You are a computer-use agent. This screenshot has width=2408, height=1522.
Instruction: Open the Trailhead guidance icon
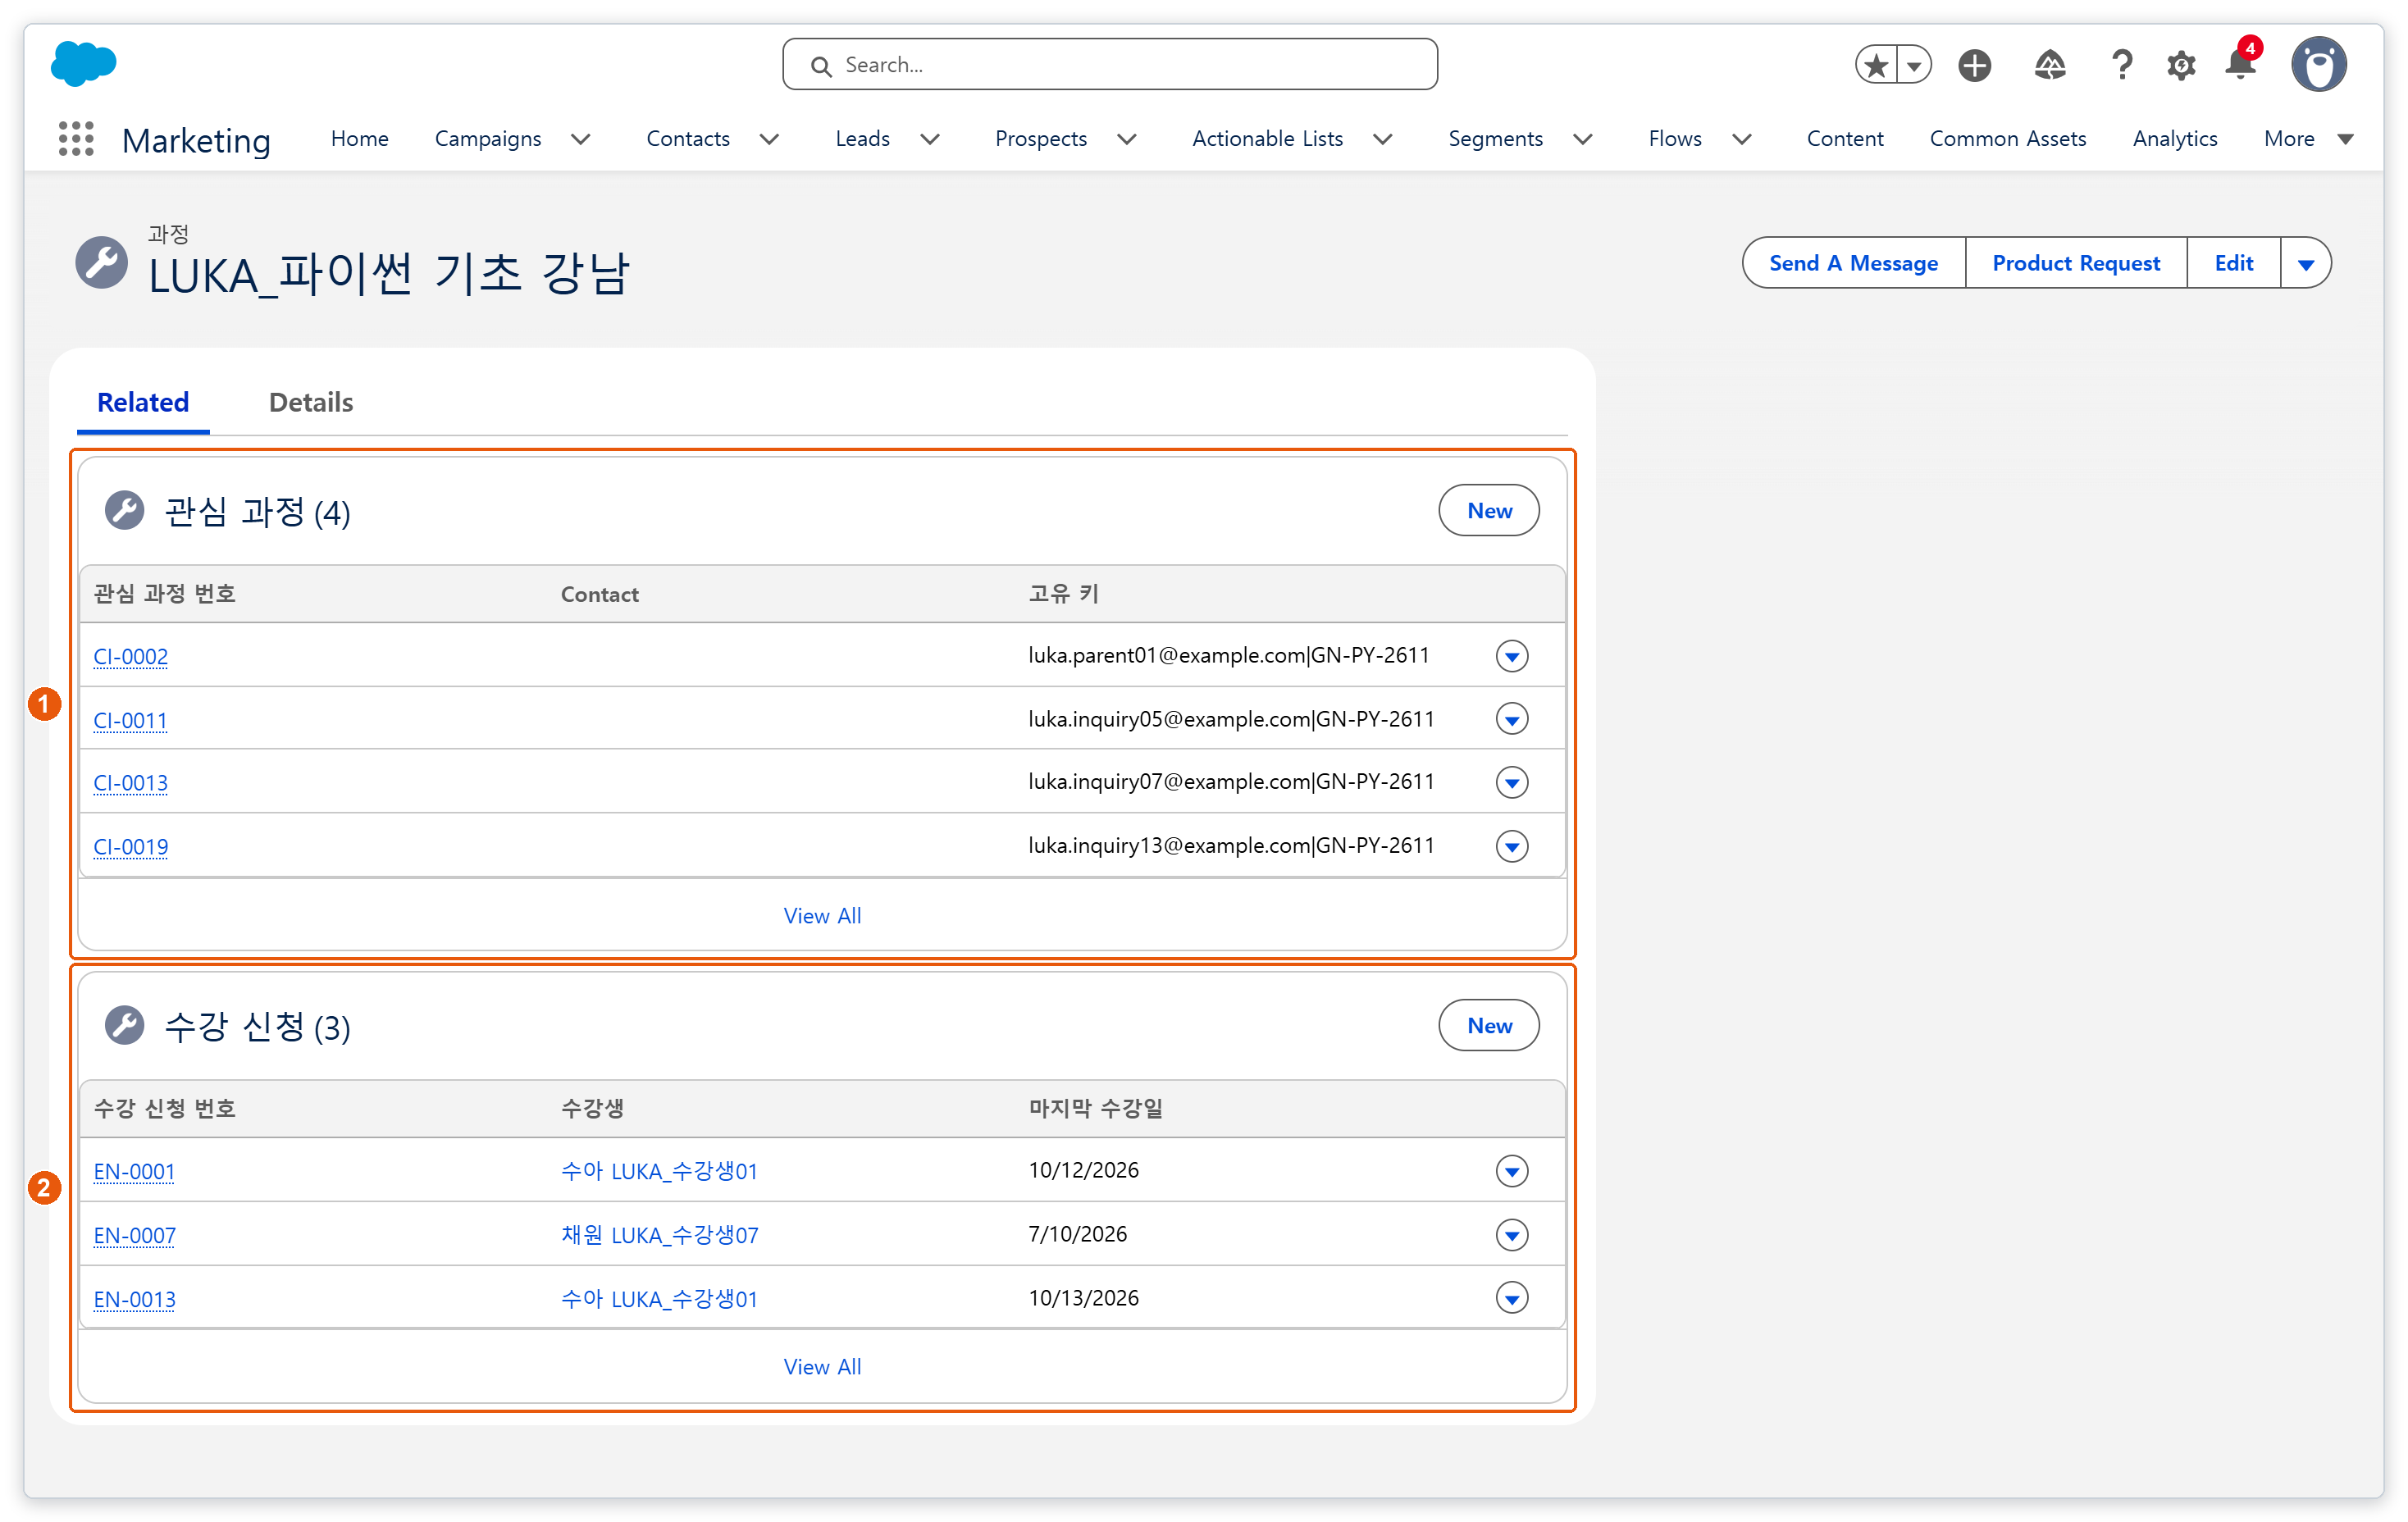click(x=2050, y=66)
